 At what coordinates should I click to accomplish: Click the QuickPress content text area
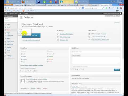[x=95, y=60]
